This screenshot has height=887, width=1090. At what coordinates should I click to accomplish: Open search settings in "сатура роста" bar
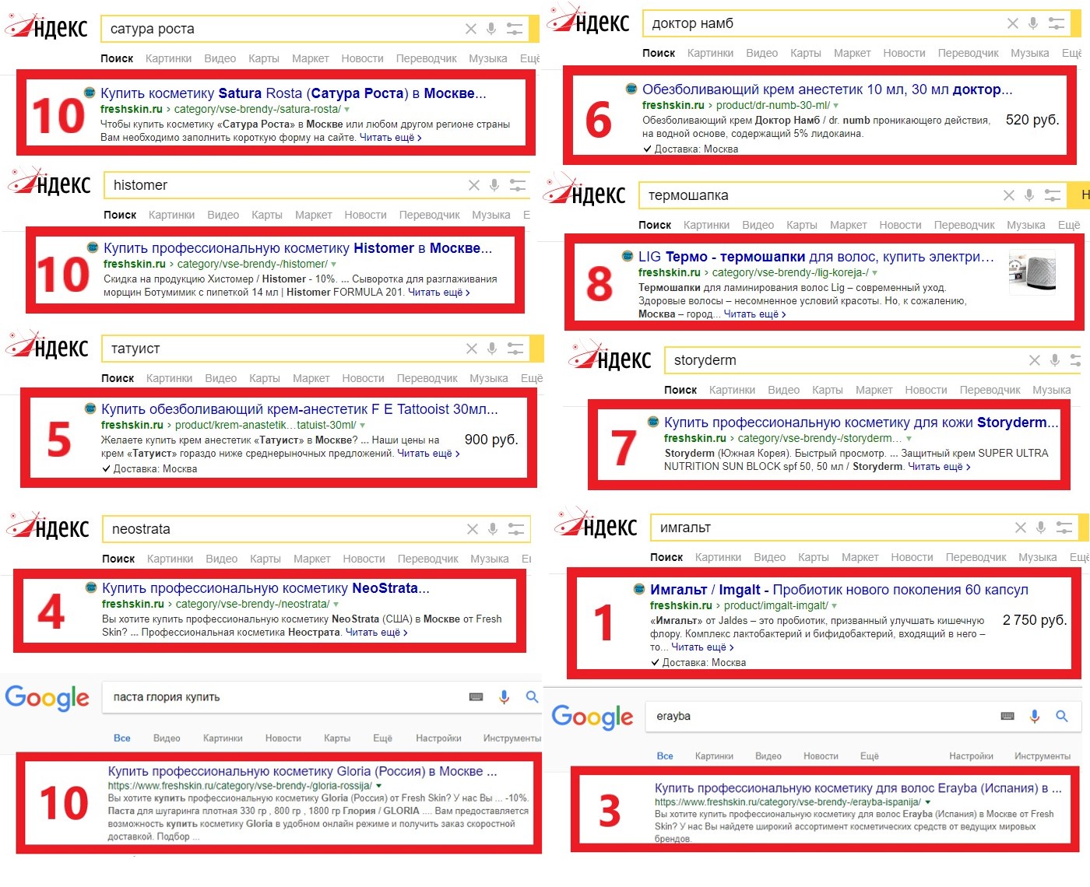[515, 29]
